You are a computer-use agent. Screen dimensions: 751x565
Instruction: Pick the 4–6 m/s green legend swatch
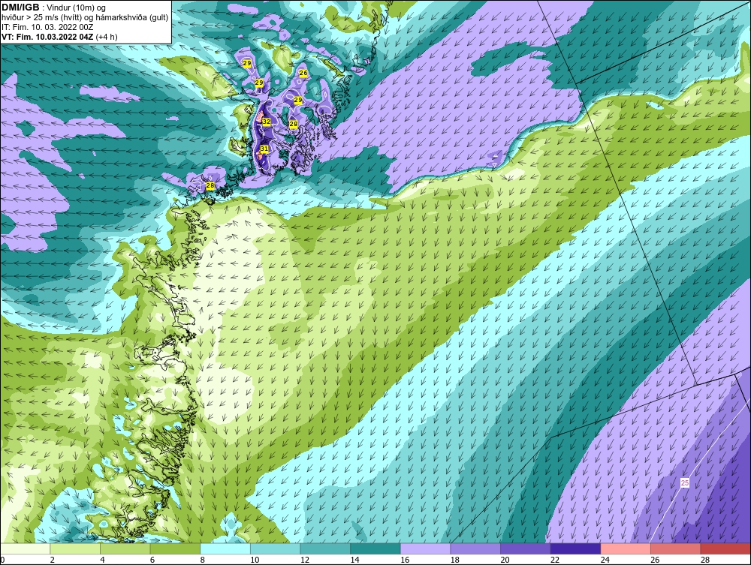(125, 548)
